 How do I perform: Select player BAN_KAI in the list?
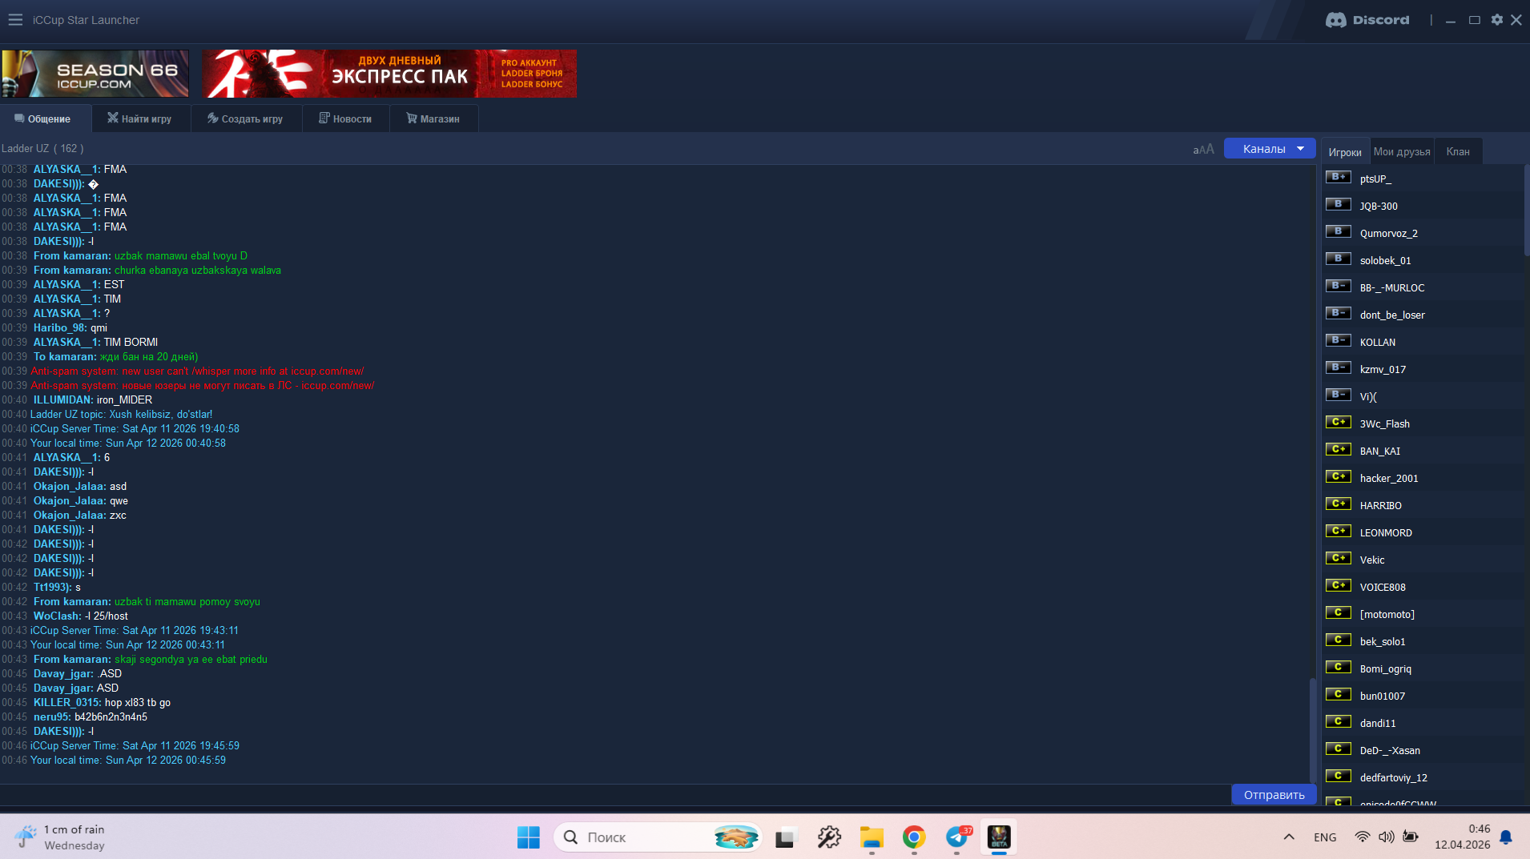click(x=1380, y=452)
